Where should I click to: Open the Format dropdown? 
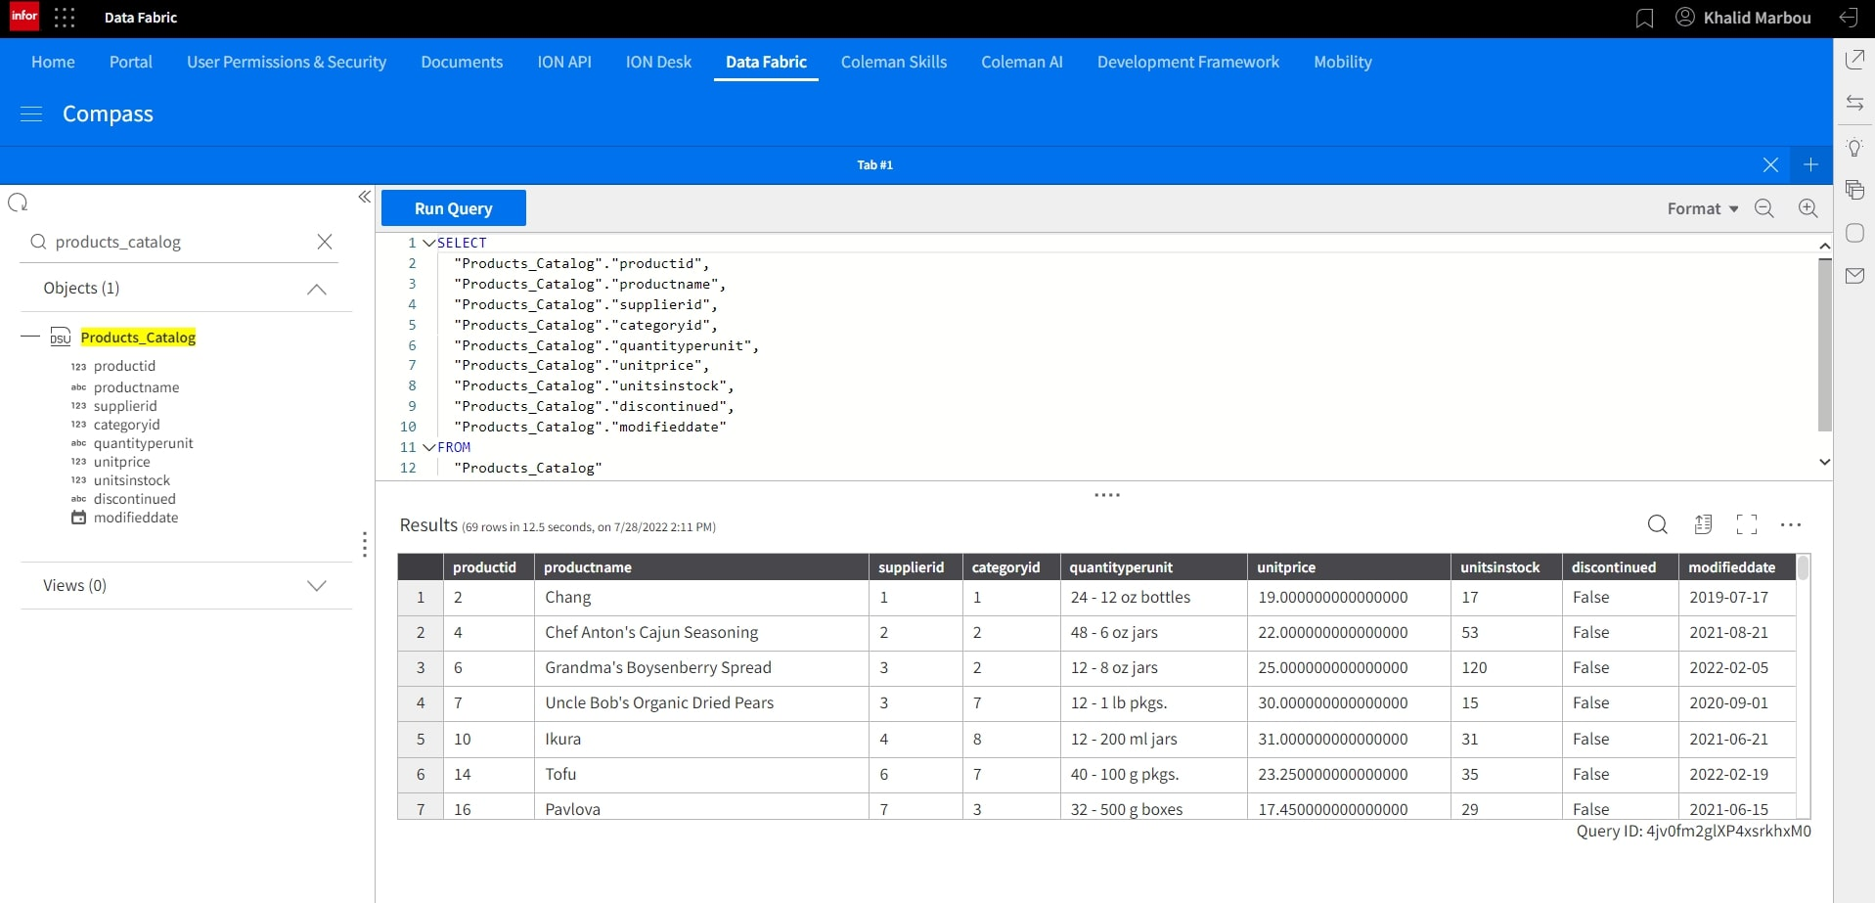(x=1702, y=208)
